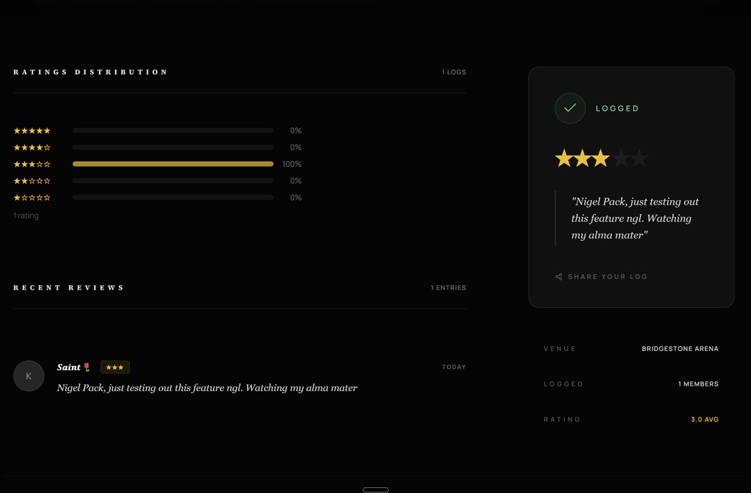Click Share Your Log link
The width and height of the screenshot is (751, 493).
601,277
